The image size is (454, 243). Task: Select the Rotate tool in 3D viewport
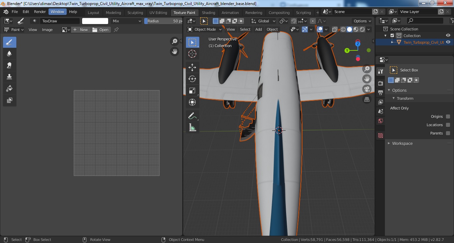point(192,79)
